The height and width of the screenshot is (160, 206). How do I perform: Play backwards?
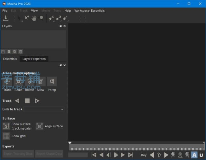[101, 155]
